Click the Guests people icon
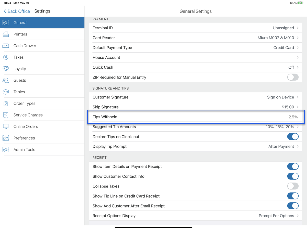Screen dimensions: 307x230 [x=6, y=80]
